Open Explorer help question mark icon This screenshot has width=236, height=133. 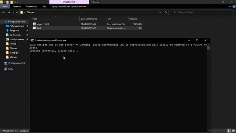tap(234, 6)
